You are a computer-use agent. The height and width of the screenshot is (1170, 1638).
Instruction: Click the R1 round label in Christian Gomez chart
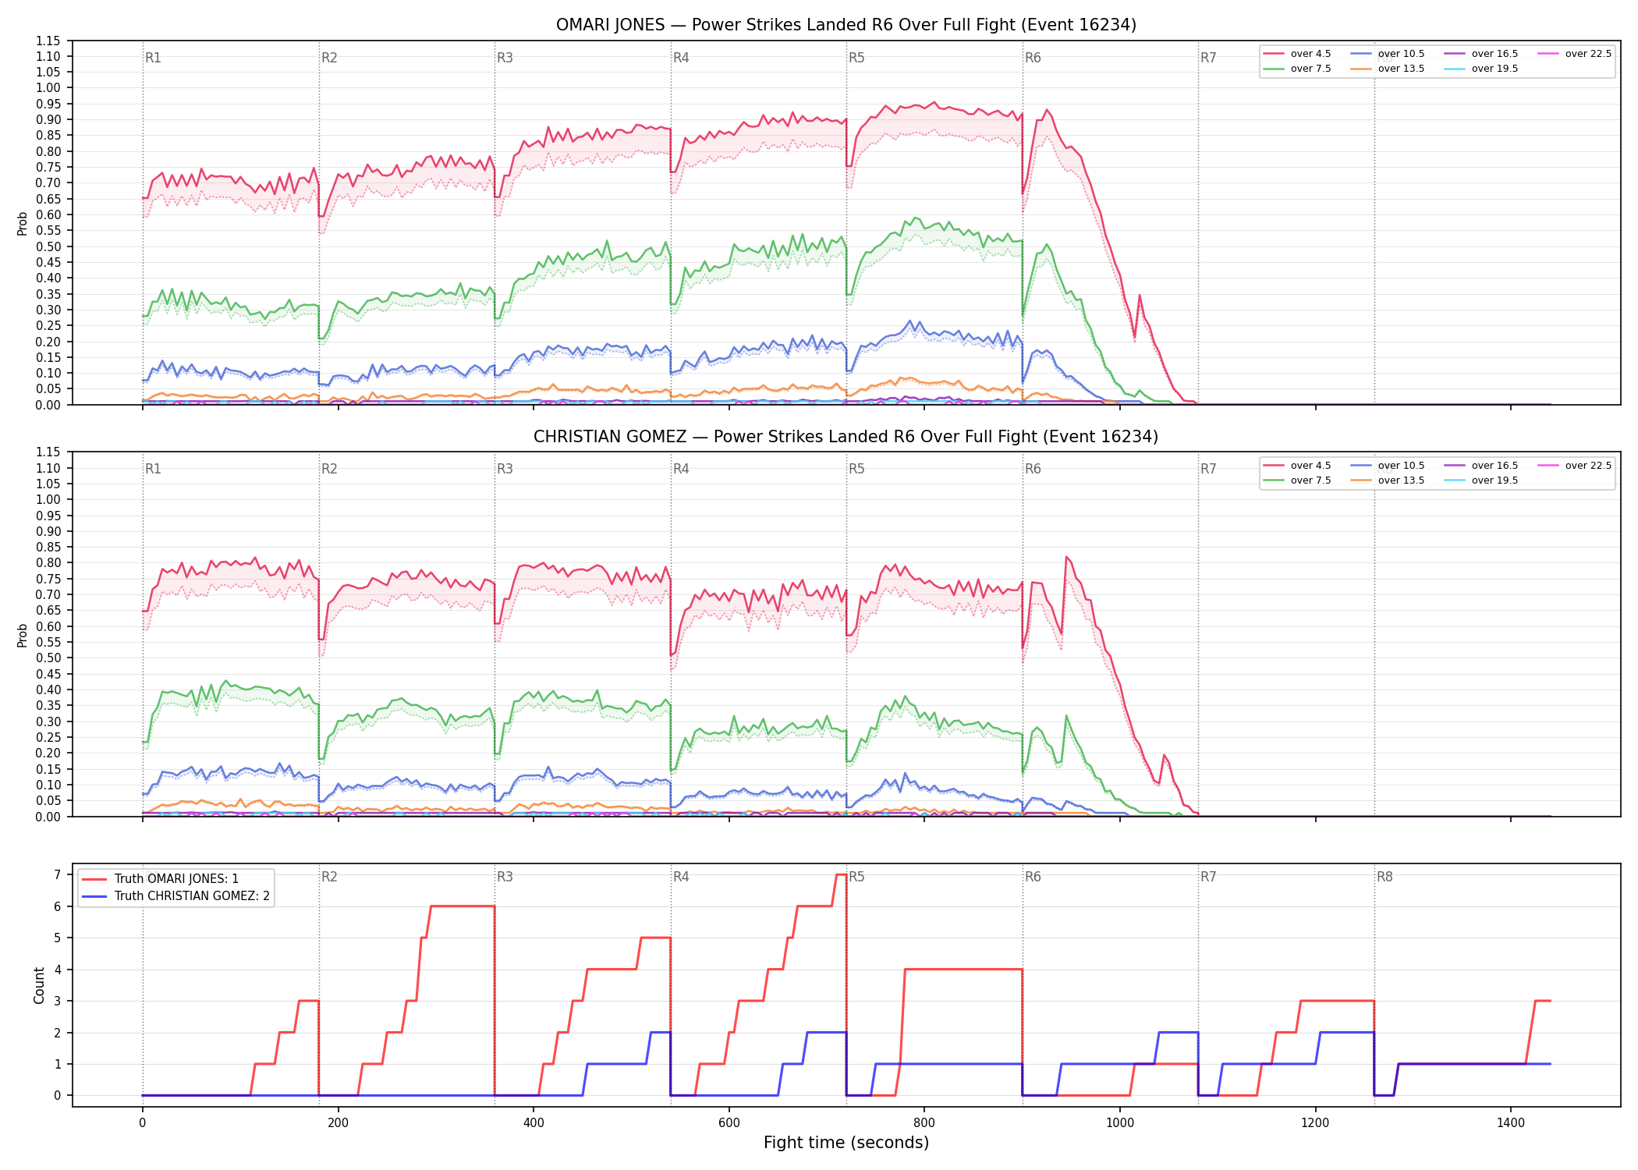pos(153,469)
